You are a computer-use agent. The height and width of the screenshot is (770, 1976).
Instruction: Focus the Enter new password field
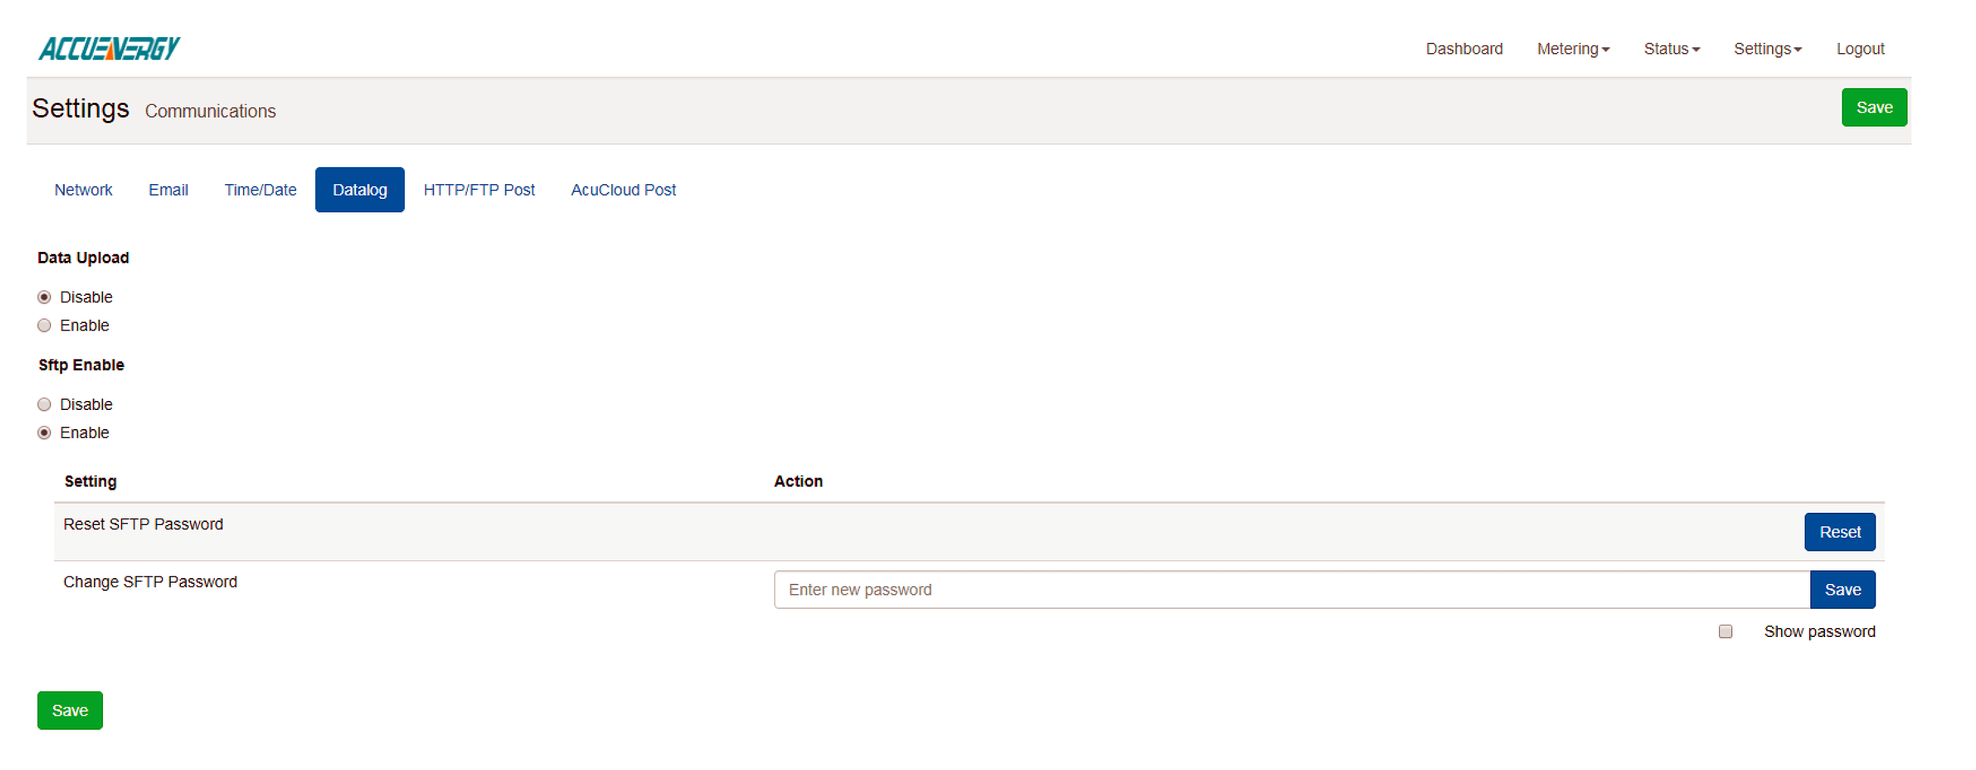(1291, 590)
